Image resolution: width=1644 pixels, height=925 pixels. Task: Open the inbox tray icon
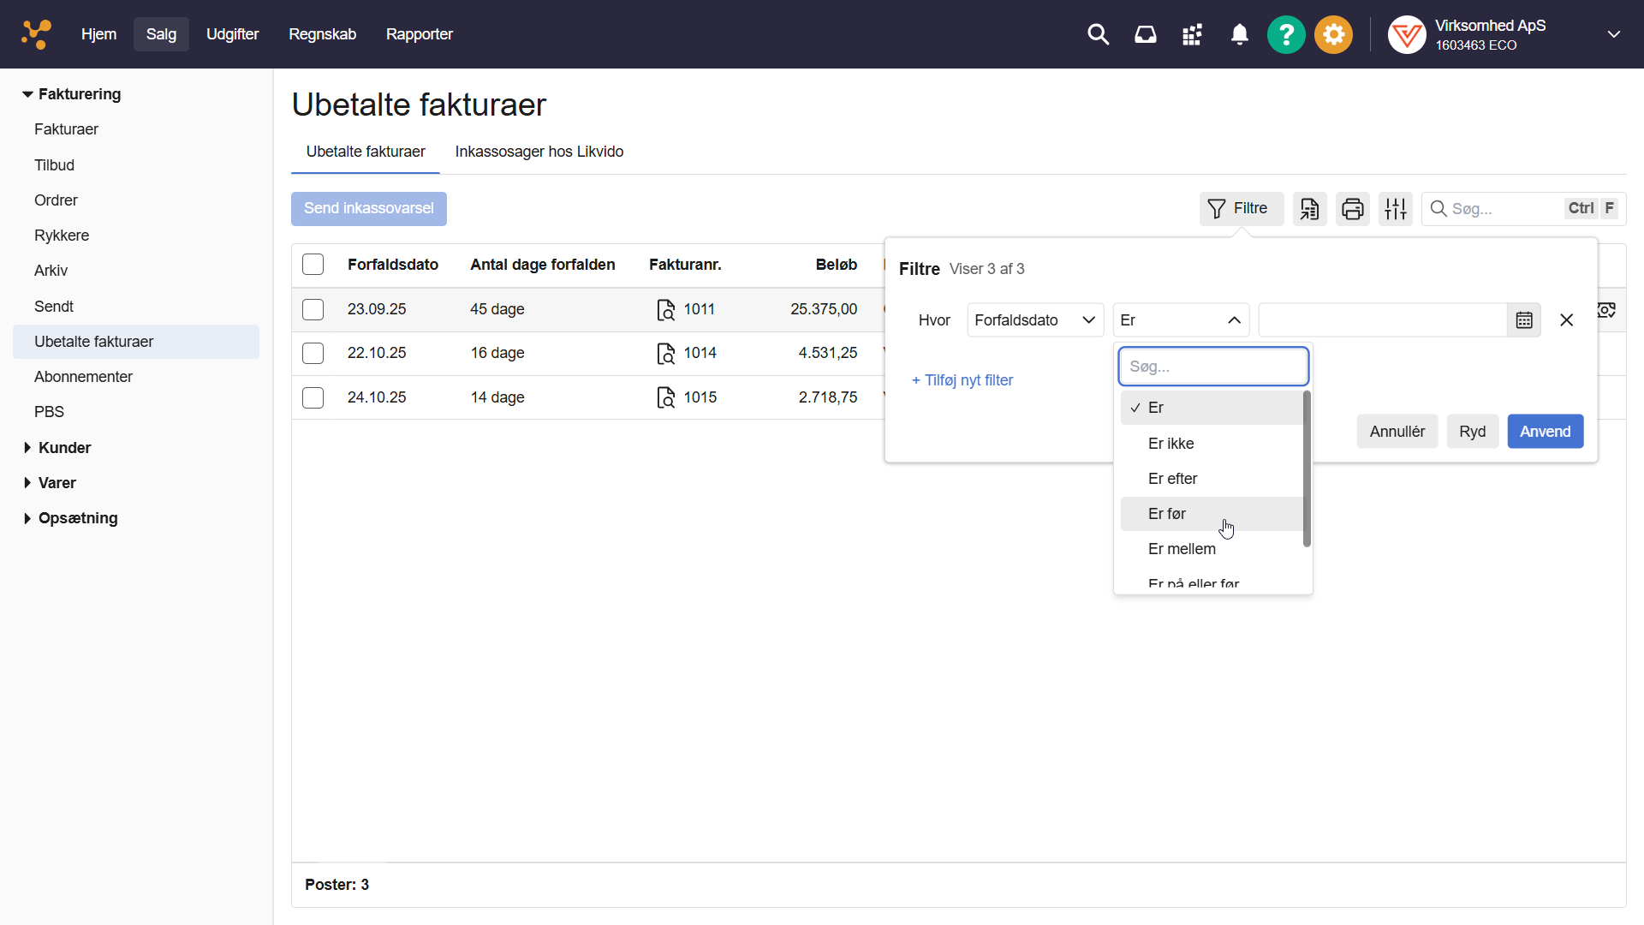1145,34
